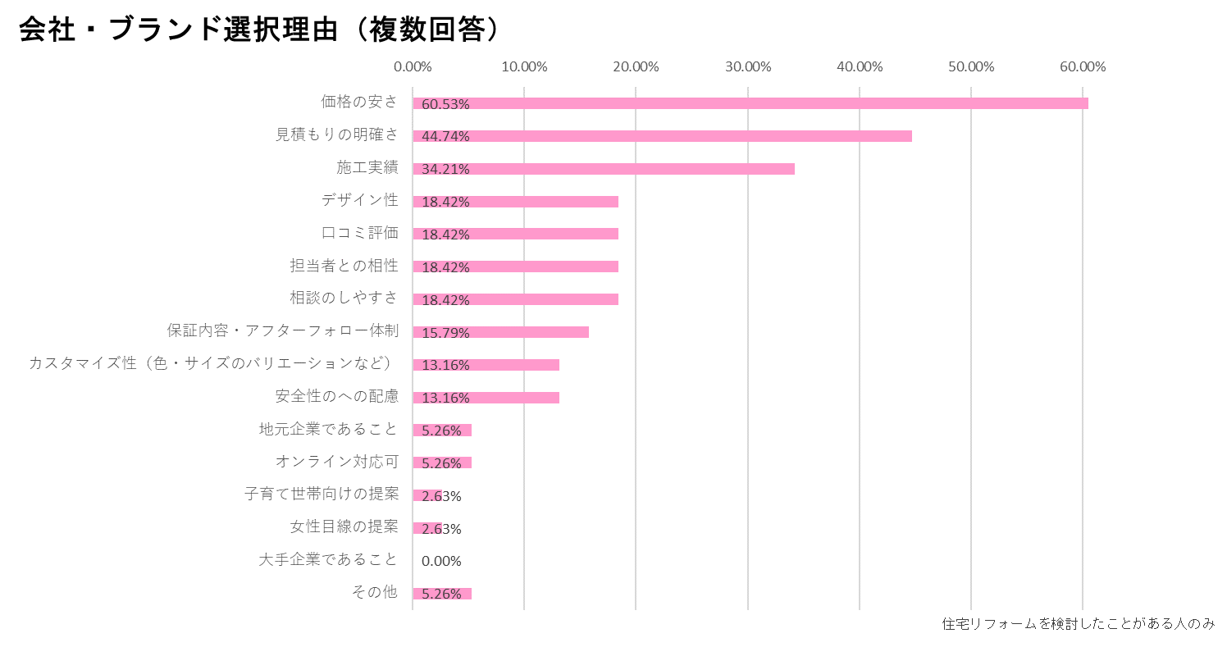
Task: Click the 30.00% axis tick label
Action: click(748, 67)
